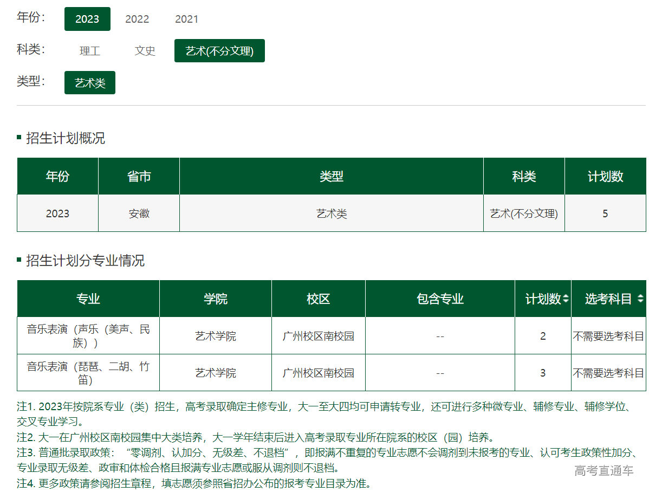
Task: Click the sort arrows beside 选考科目
Action: click(640, 299)
